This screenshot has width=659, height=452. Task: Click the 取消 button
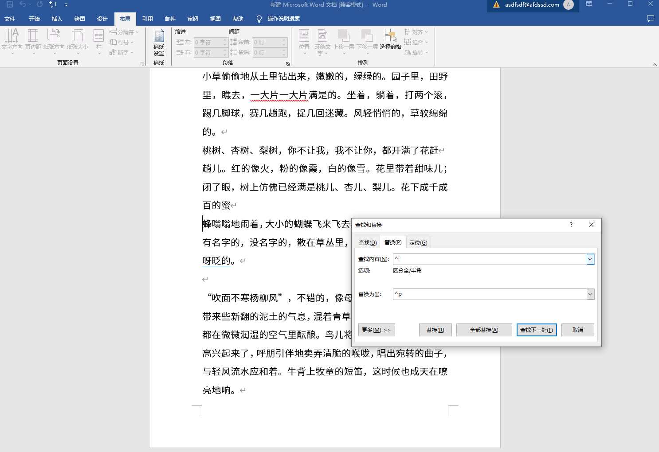[578, 330]
